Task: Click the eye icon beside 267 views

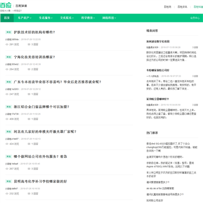Action: tap(7, 169)
